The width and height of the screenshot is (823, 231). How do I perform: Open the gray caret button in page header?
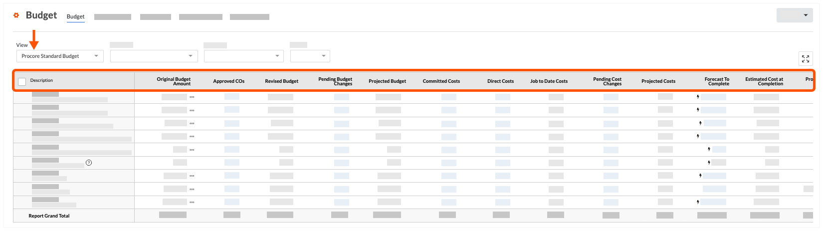point(795,15)
